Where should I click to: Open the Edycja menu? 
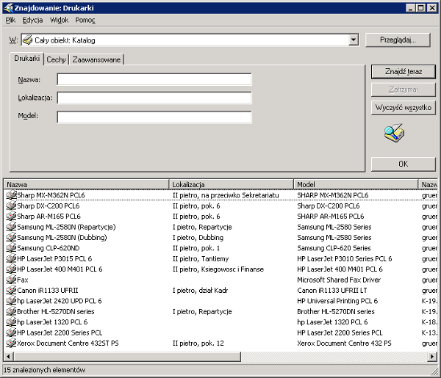click(x=32, y=21)
